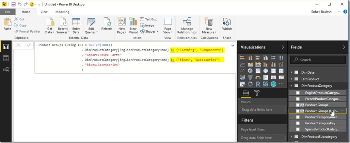The image size is (350, 143).
Task: Commit the formula with the checkmark
Action: click(x=29, y=45)
